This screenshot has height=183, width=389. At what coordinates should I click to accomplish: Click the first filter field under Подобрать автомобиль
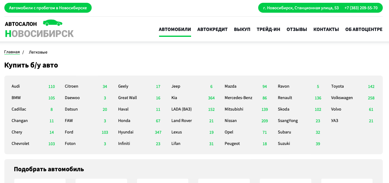(x=40, y=181)
